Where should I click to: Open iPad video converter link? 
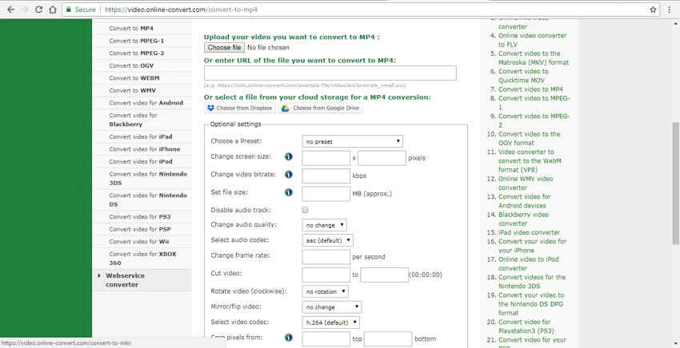[529, 232]
